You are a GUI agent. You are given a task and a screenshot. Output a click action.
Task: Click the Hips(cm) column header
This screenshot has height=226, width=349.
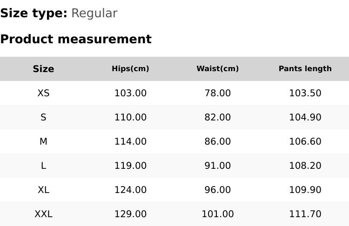[x=130, y=69]
